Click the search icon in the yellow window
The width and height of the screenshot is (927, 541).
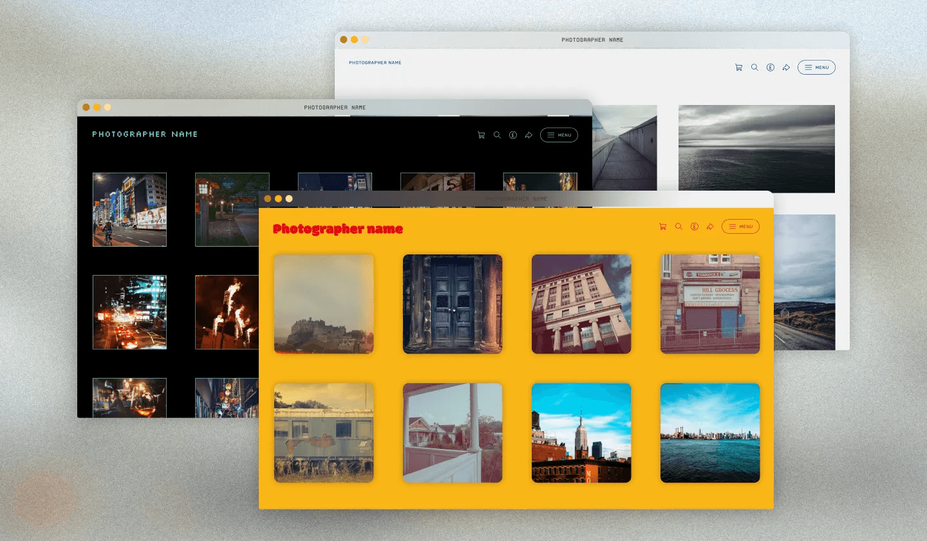coord(679,227)
